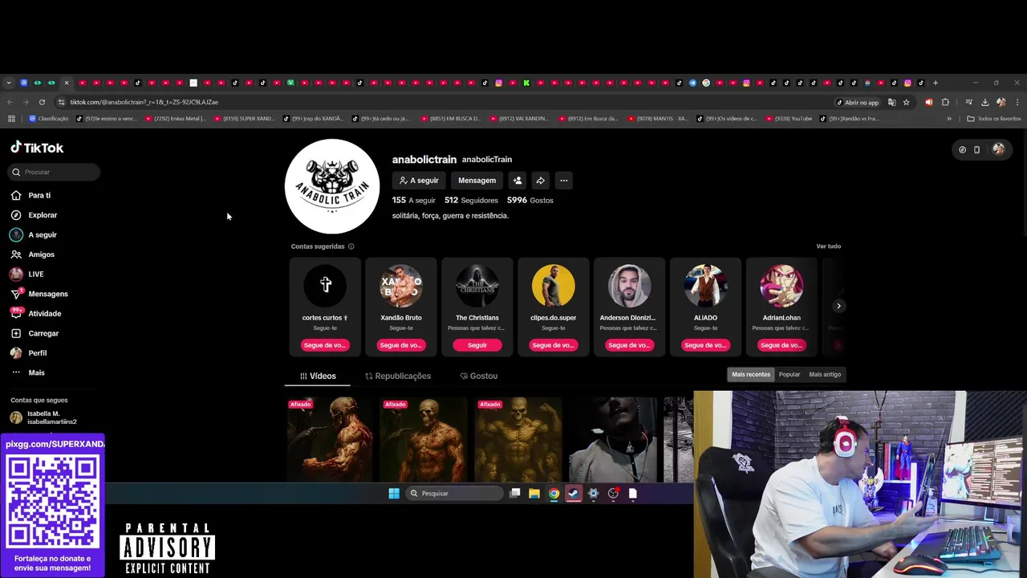Open the third Afixado skeleton video

(x=519, y=440)
